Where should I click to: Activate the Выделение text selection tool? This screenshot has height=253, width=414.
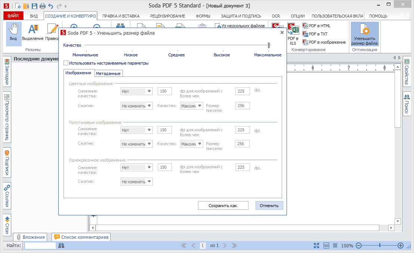33,32
